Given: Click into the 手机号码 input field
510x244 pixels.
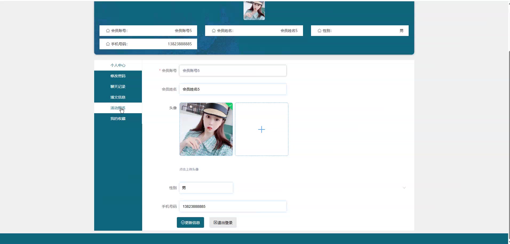Looking at the screenshot, I should pos(233,206).
